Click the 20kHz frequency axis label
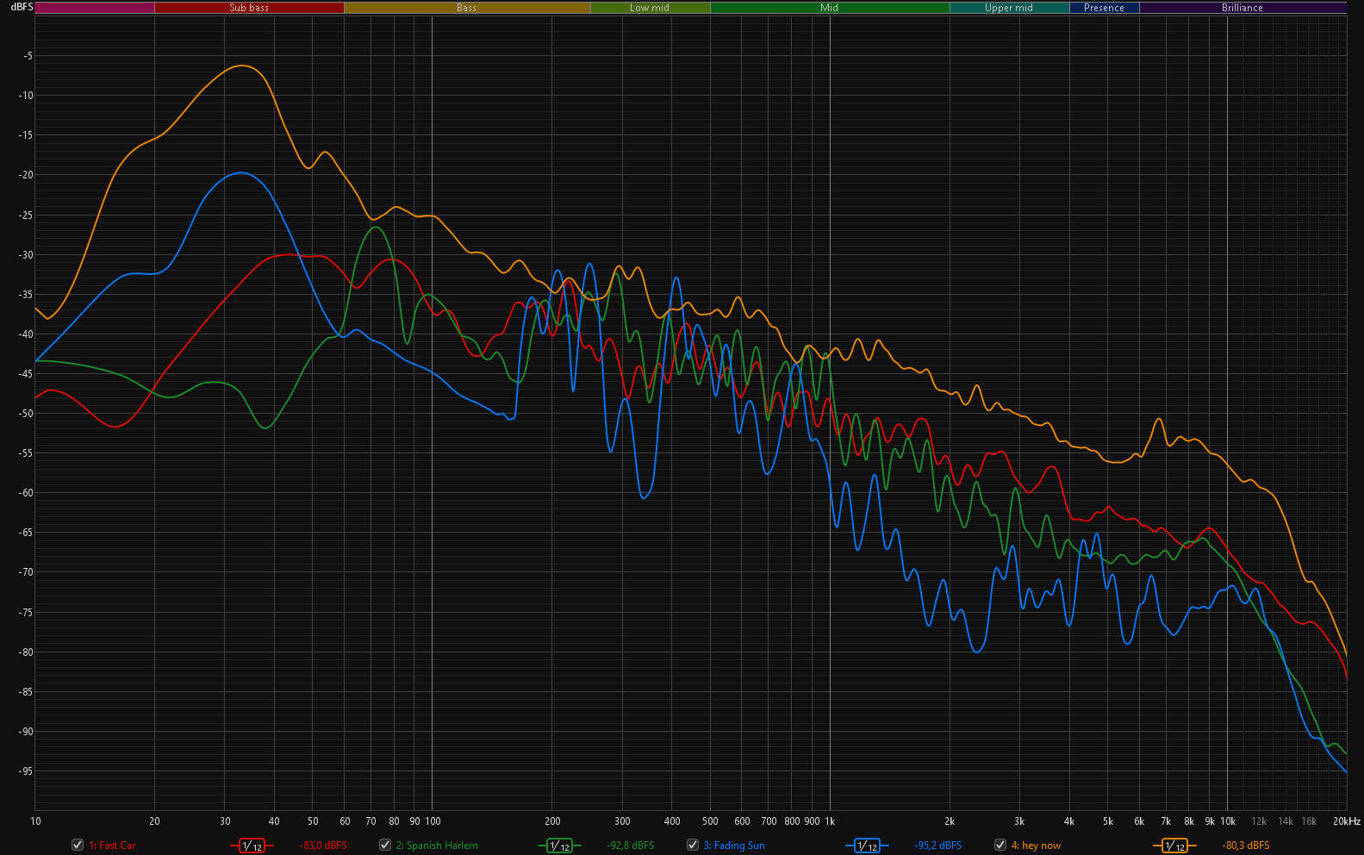Viewport: 1364px width, 855px height. 1347,821
